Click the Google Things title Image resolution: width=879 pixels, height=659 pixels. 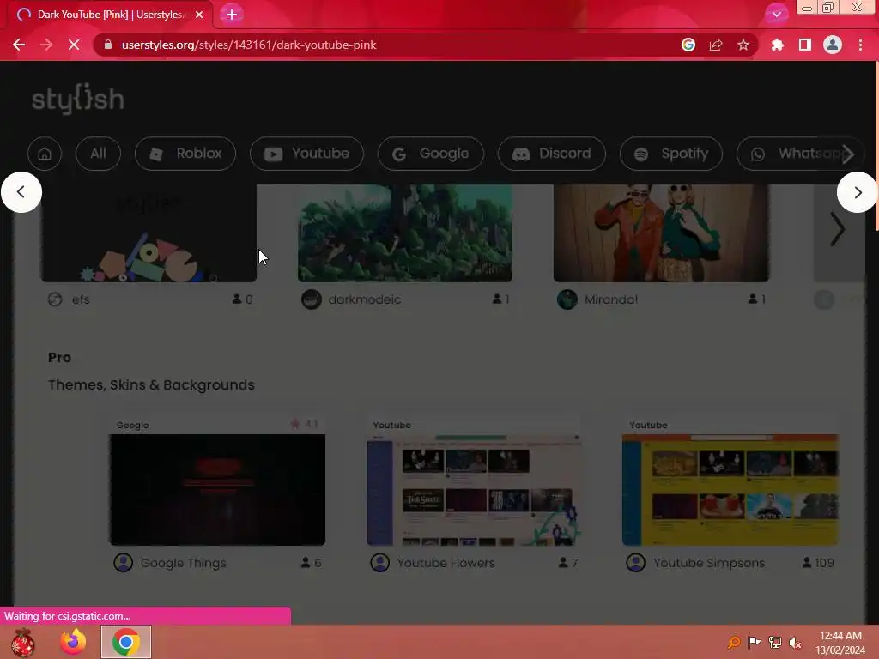[184, 563]
